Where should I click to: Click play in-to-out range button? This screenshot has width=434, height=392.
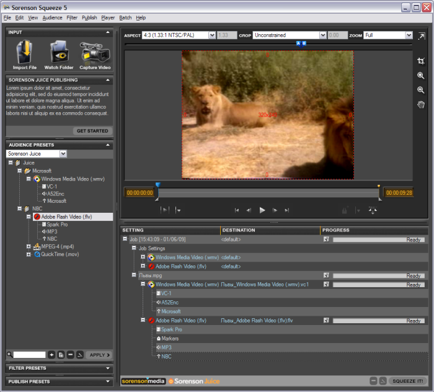pyautogui.click(x=164, y=210)
